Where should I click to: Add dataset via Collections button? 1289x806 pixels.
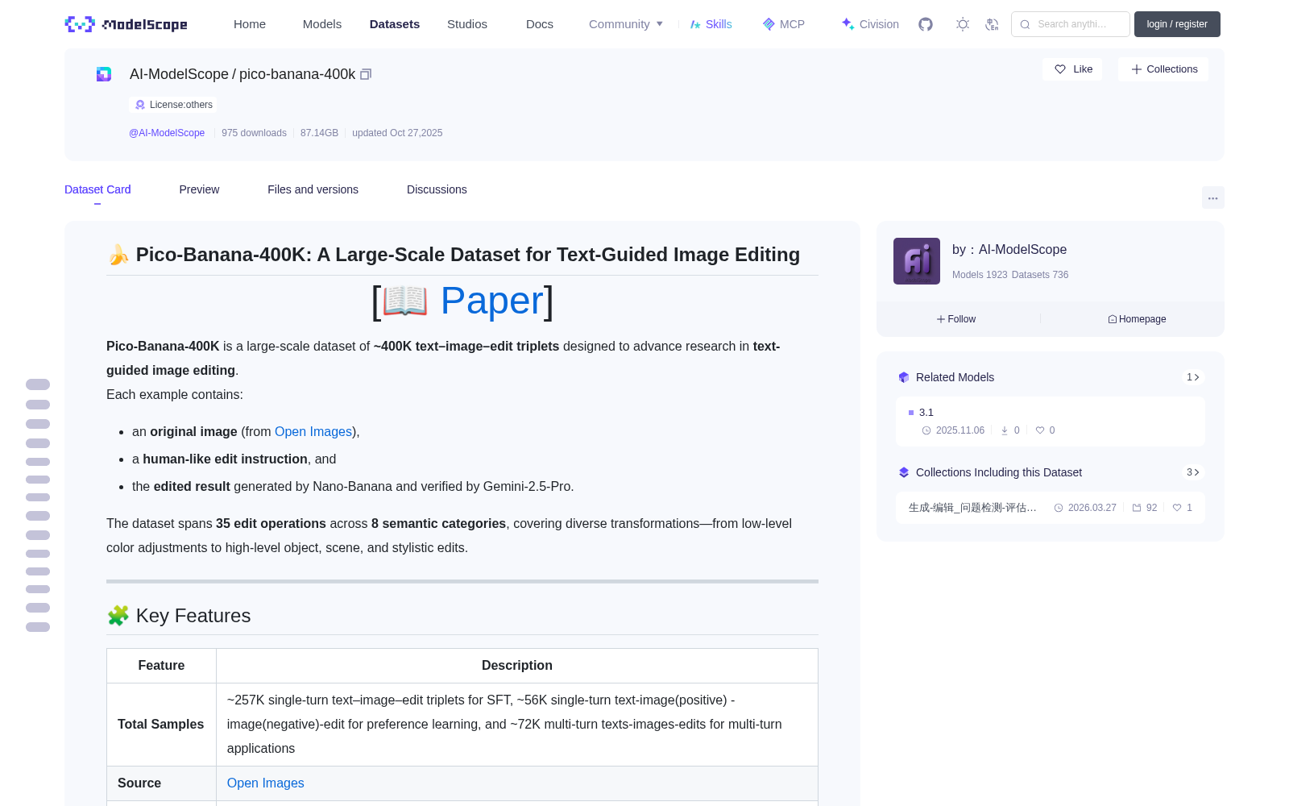click(x=1163, y=69)
